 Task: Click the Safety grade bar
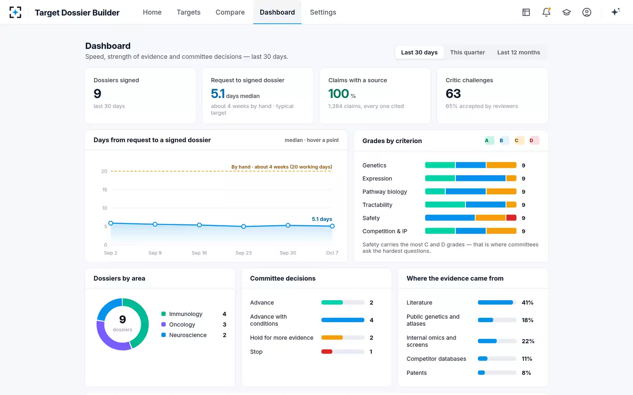point(470,218)
